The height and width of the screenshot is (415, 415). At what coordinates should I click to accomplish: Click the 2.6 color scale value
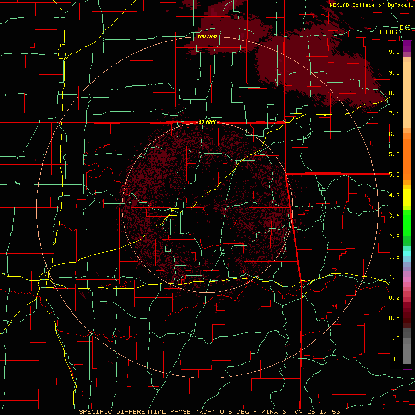point(394,237)
